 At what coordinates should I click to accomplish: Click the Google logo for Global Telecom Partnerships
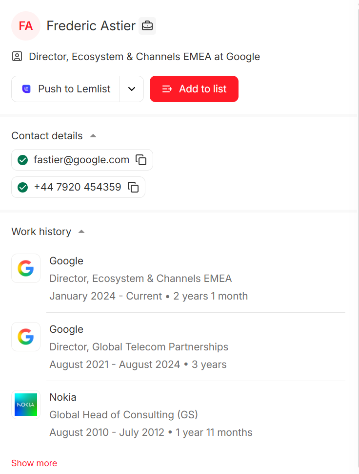point(26,337)
